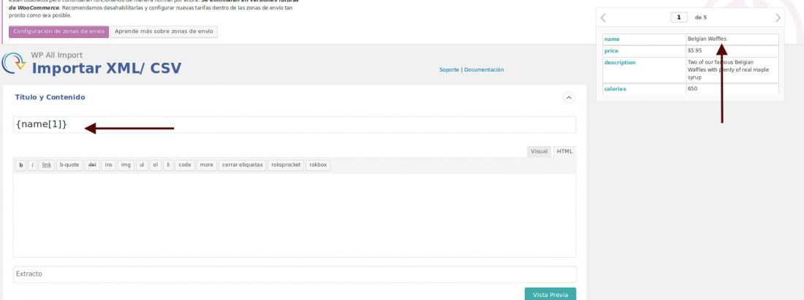Image resolution: width=804 pixels, height=300 pixels.
Task: Insert a link with the link button
Action: (x=47, y=165)
